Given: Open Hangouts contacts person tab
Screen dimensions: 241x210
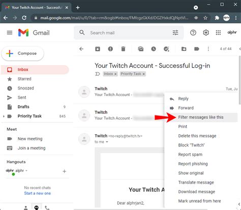Looking at the screenshot, I should click(26, 208).
